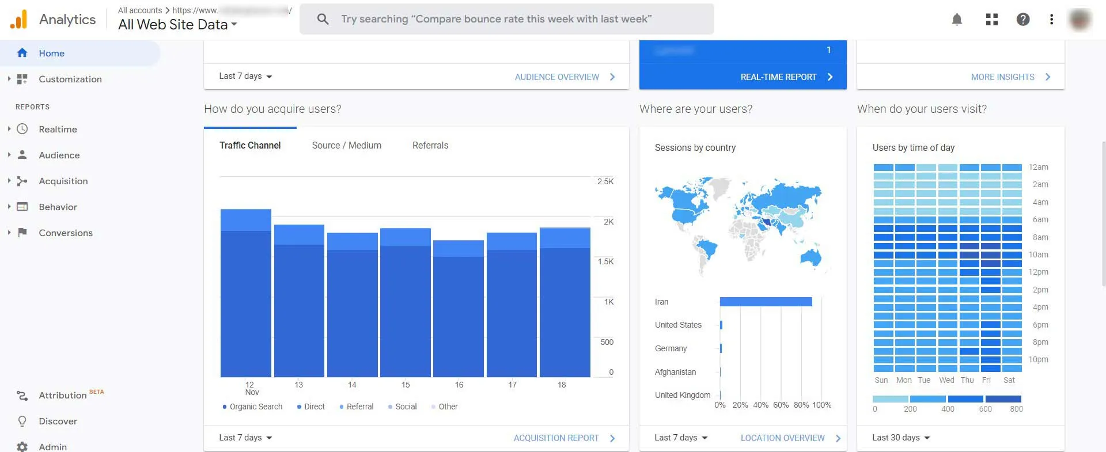Click the Realtime clock icon

[22, 129]
